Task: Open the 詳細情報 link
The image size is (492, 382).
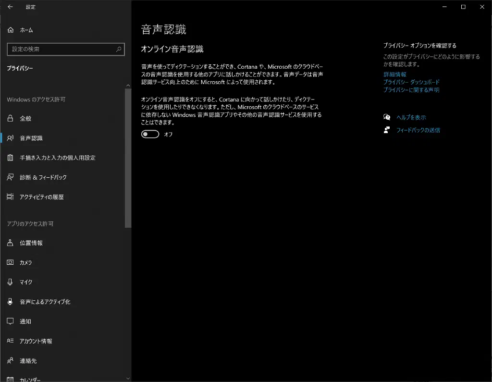Action: [x=394, y=74]
